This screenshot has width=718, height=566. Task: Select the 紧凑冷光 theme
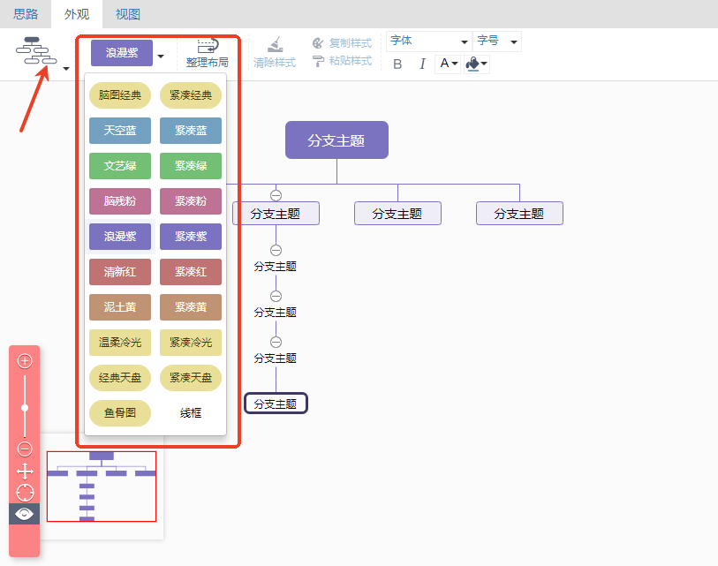[x=191, y=343]
